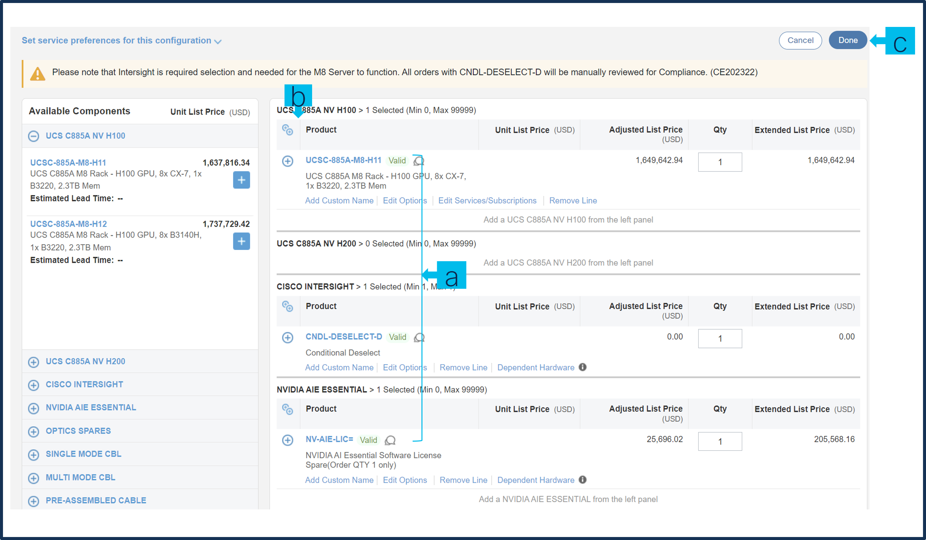The image size is (926, 540).
Task: Click the Valid status beside UCSC-885A-M8-H11
Action: coord(397,161)
